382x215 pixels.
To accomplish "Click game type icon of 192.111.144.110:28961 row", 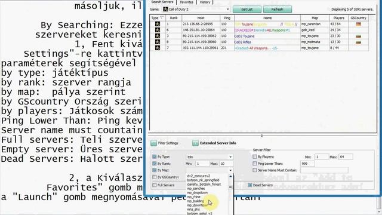I will pyautogui.click(x=158, y=48).
